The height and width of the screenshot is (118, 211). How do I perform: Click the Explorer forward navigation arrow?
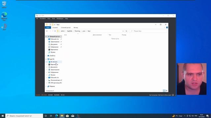[x=50, y=31]
